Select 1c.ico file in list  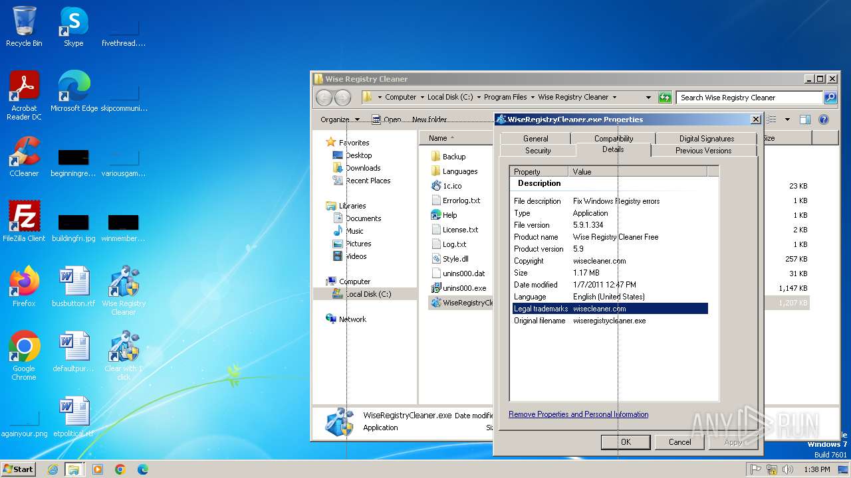coord(446,186)
